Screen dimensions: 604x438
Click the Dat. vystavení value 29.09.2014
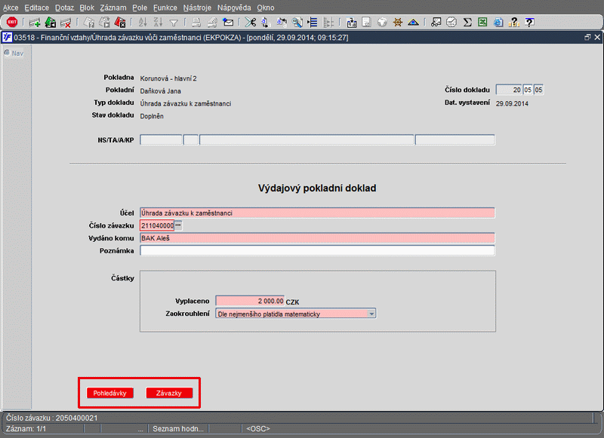click(512, 104)
